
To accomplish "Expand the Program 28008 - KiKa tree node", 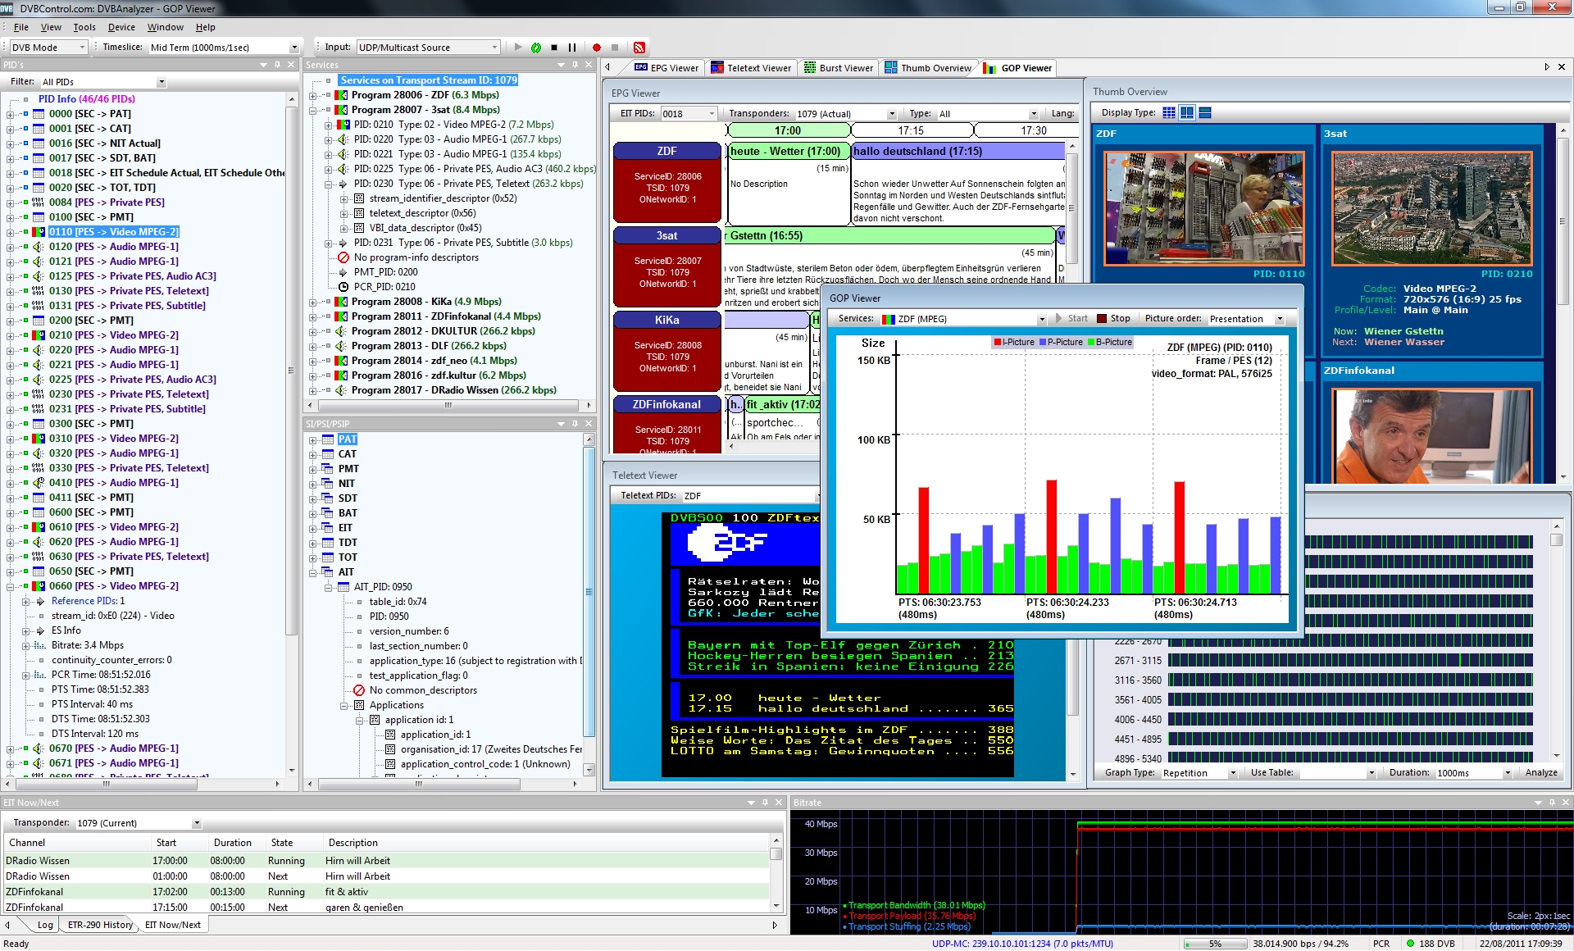I will point(315,301).
